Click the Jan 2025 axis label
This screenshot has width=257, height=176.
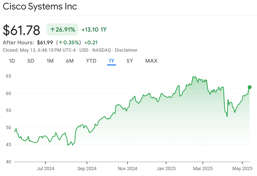(x=166, y=169)
